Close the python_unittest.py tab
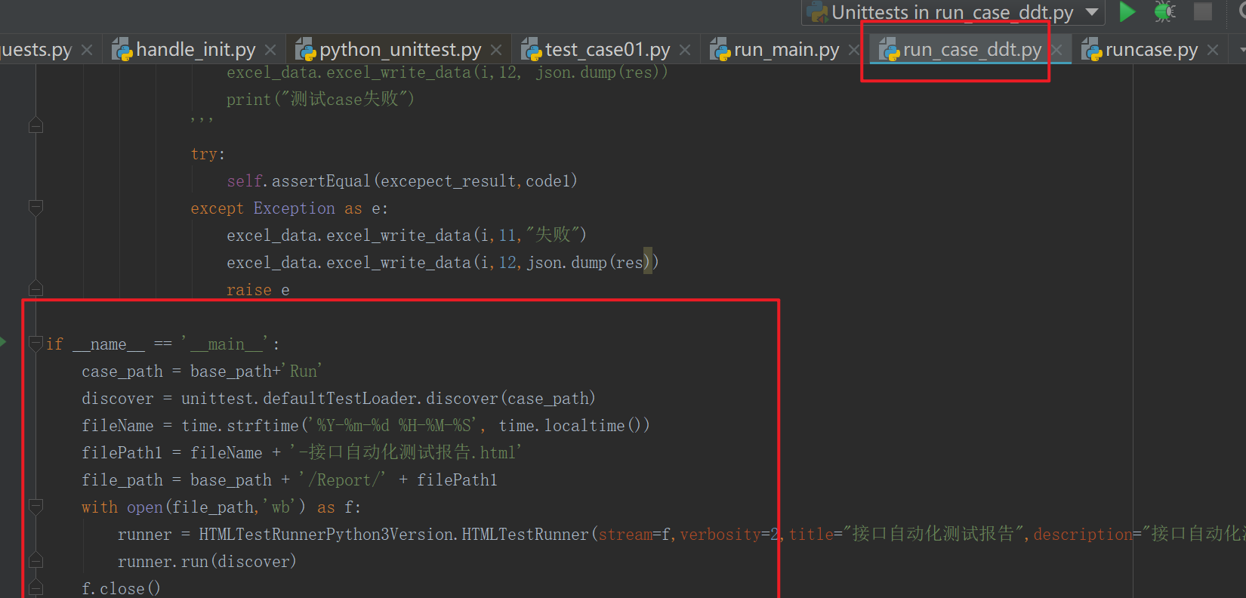Screen dimensions: 1246x598 point(496,51)
